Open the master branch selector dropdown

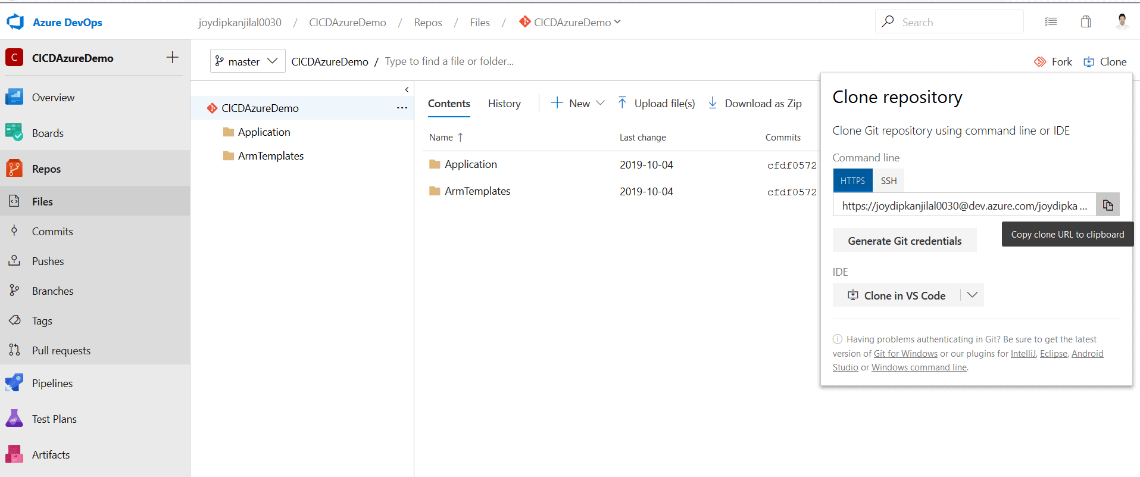pyautogui.click(x=247, y=61)
